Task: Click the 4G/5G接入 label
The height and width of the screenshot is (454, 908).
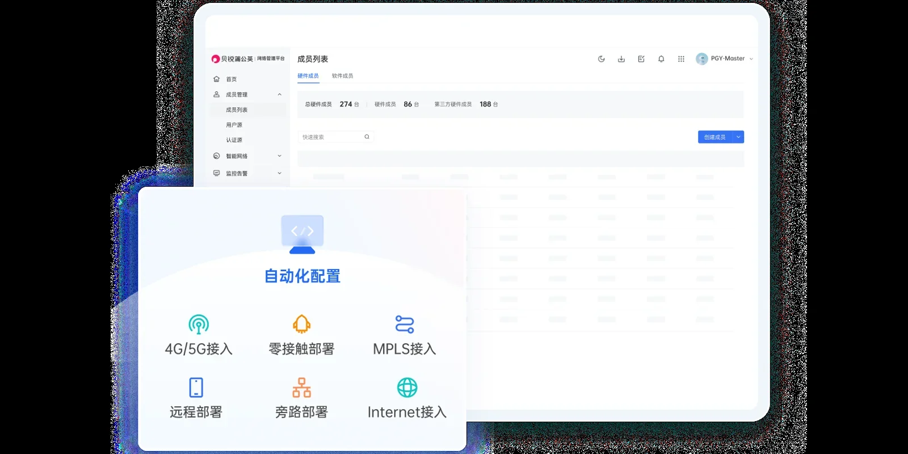Action: (x=199, y=349)
